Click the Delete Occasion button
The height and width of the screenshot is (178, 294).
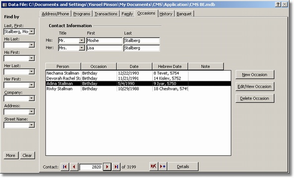(255, 98)
